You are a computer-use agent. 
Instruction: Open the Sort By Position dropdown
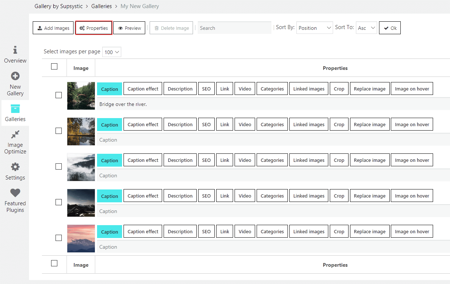coord(314,28)
